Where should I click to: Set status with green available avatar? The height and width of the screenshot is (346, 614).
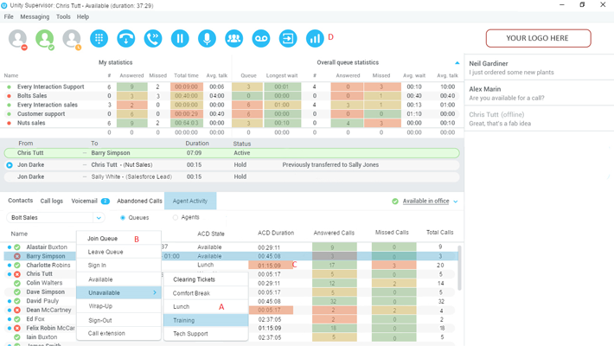(45, 39)
